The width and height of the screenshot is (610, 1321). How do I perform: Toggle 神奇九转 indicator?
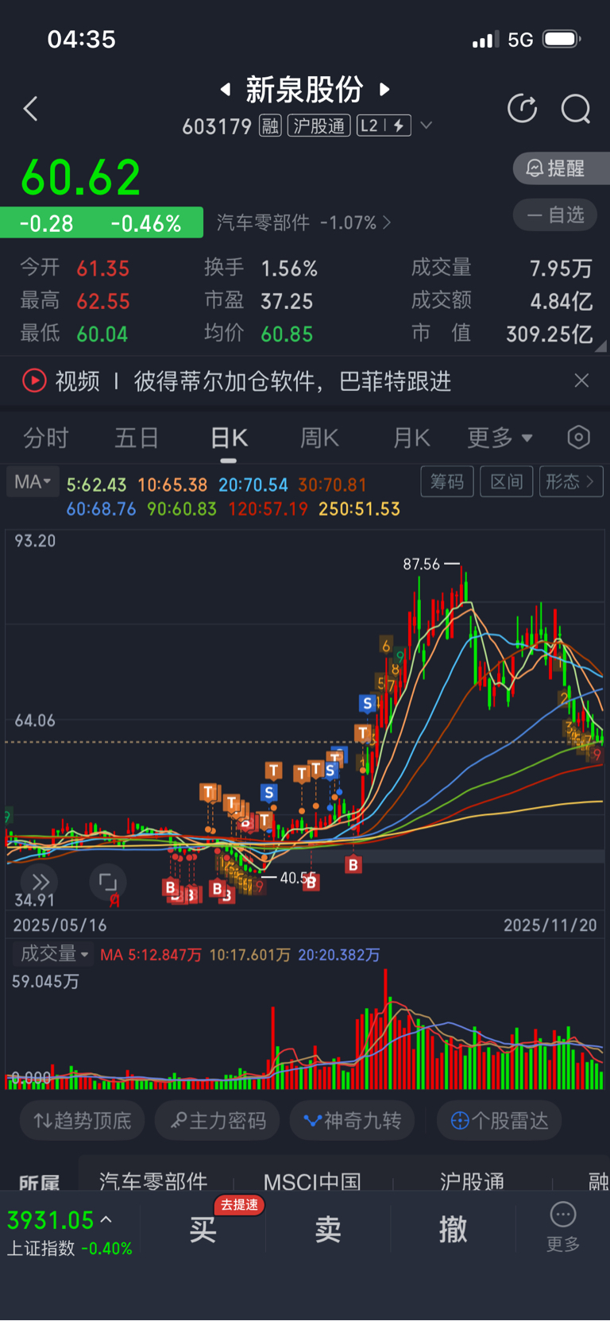353,1121
